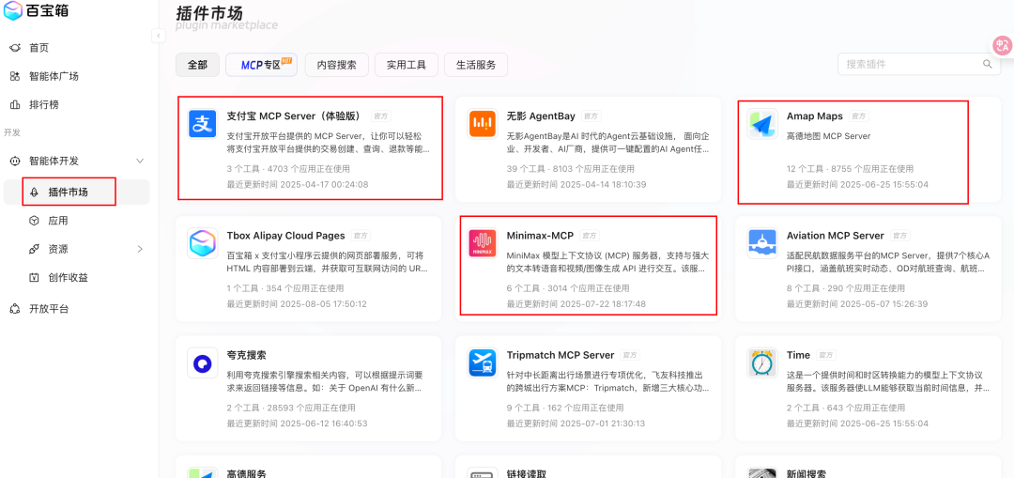Click the Time alarm clock logo
This screenshot has width=1014, height=478.
[761, 362]
